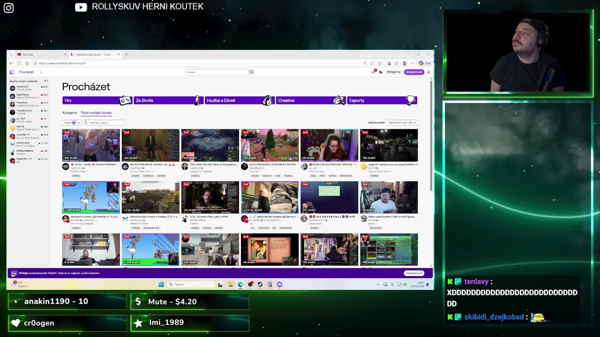Open a new browser tab
The image size is (600, 337).
126,54
